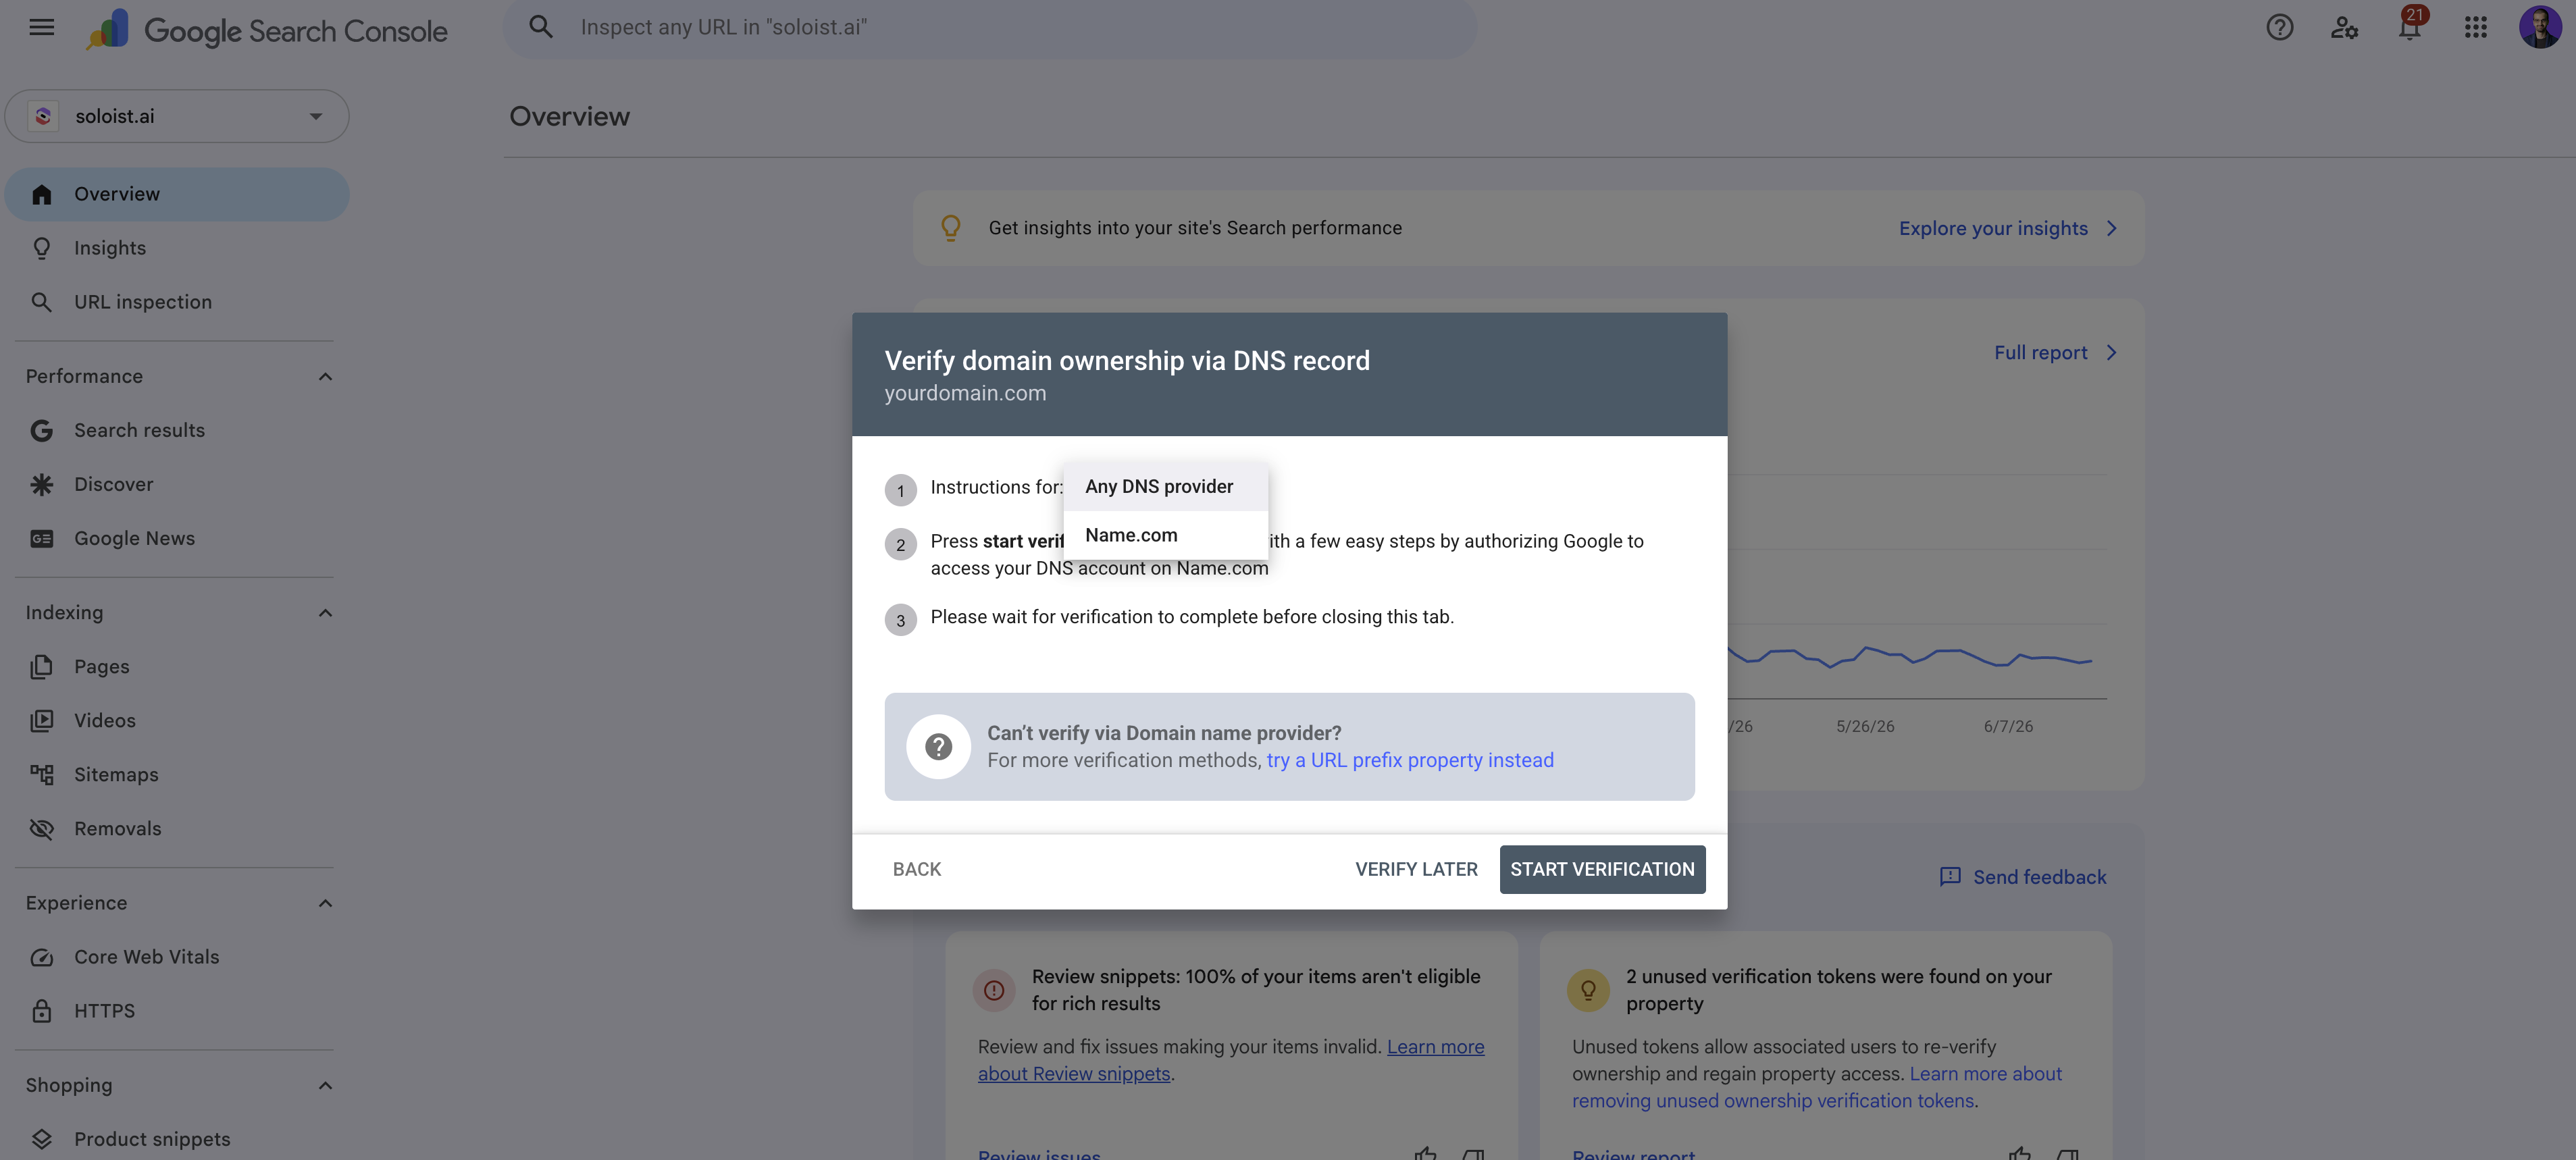
Task: Open user and permissions settings icon
Action: (x=2344, y=27)
